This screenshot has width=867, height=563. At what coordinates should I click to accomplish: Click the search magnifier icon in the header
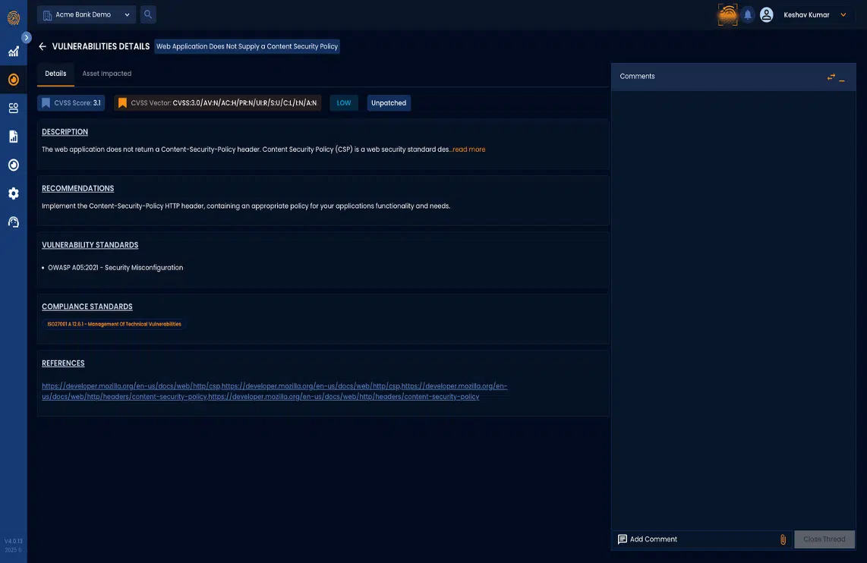point(147,14)
